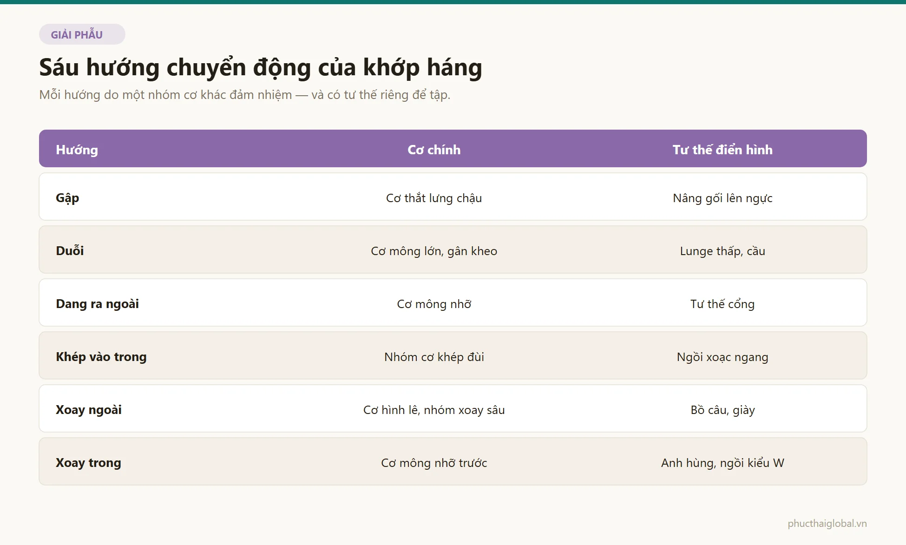Click the cell 'Cơ mông lớn, gân kheo'
Screen dimensions: 906x545
click(434, 251)
